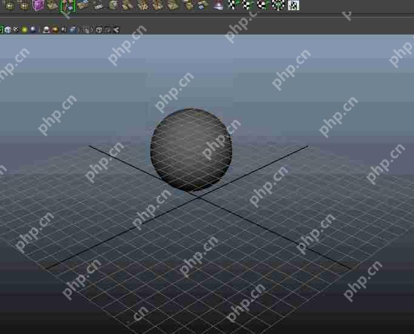Toggle wireframe on shaded cube icon
Screen dimensions: 414x334
pos(8,30)
